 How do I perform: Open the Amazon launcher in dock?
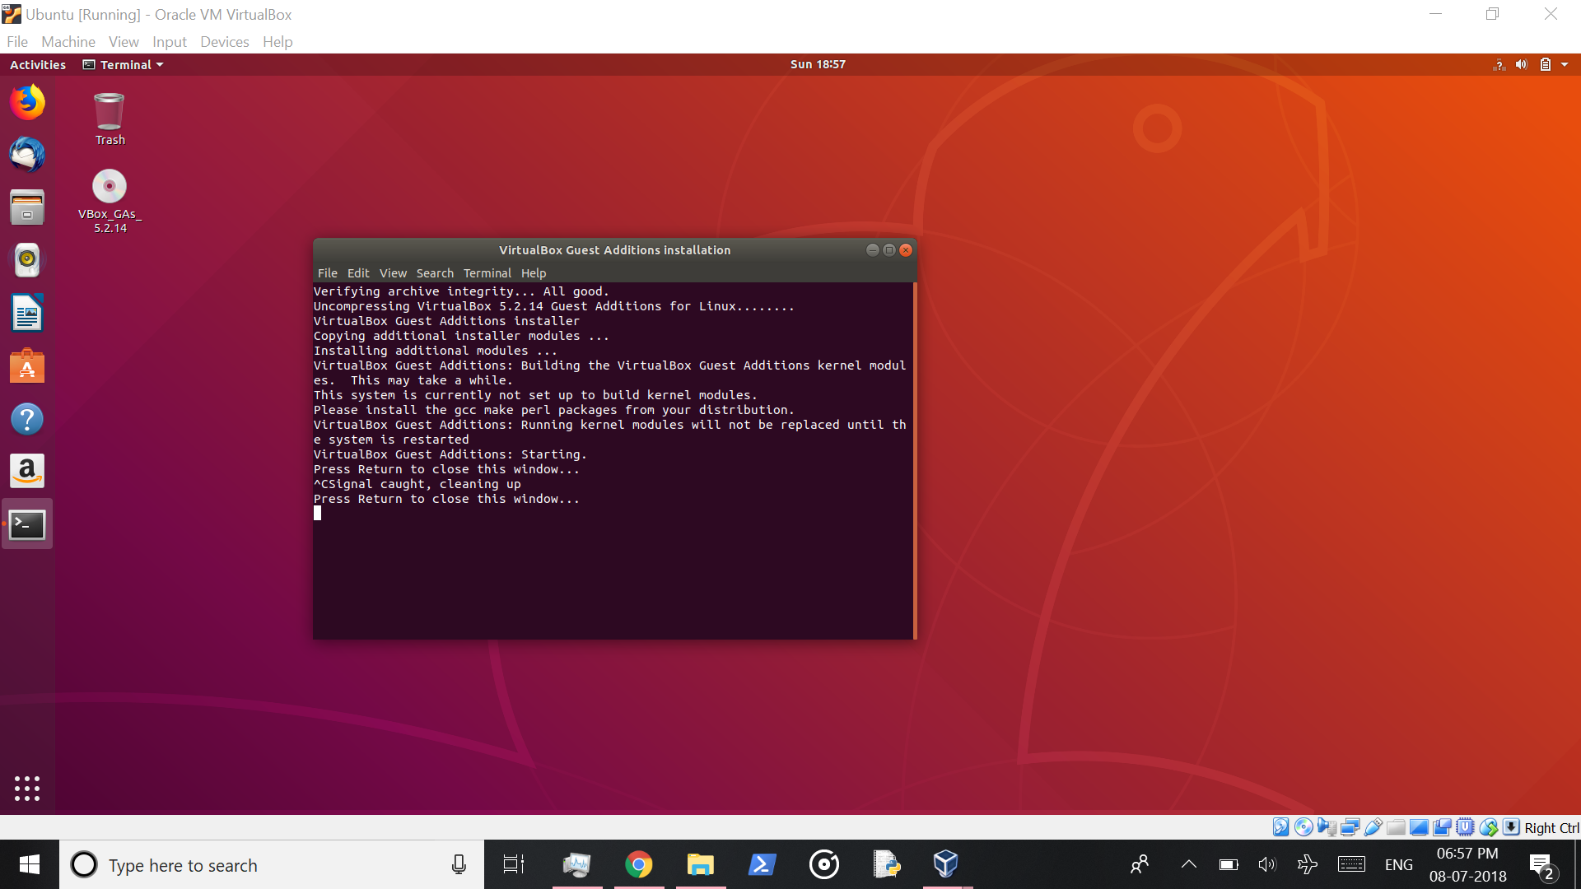[27, 472]
